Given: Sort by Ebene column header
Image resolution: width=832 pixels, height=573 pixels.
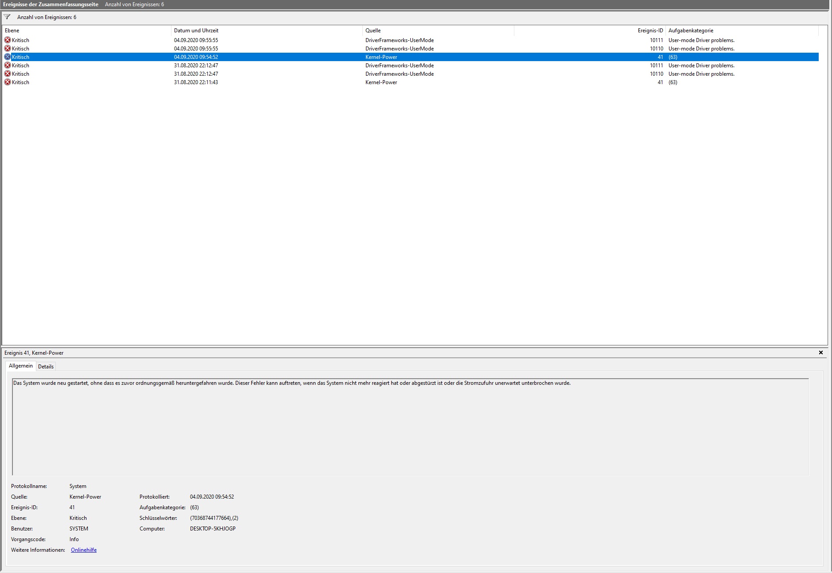Looking at the screenshot, I should [86, 31].
